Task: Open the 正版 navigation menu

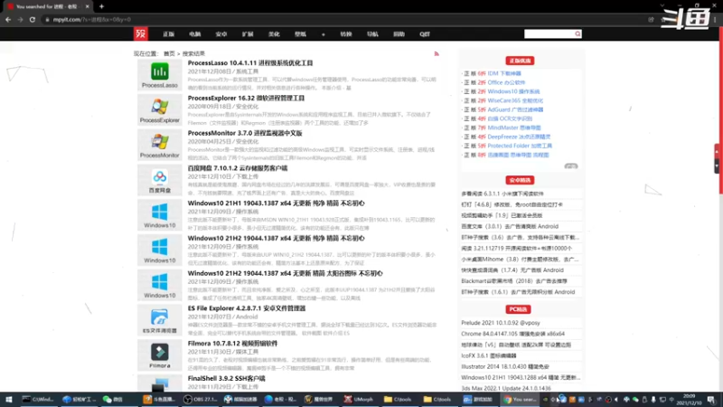Action: pos(168,34)
